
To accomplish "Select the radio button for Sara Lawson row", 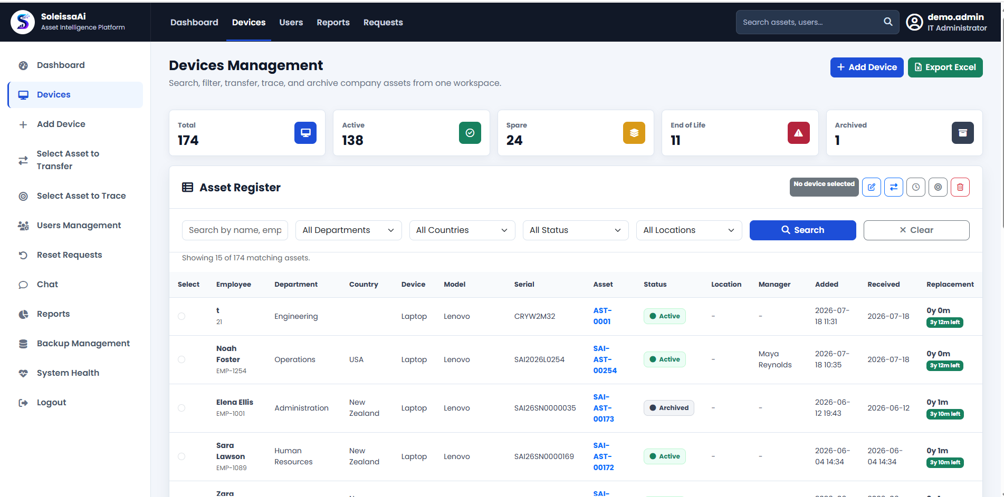I will pos(181,456).
